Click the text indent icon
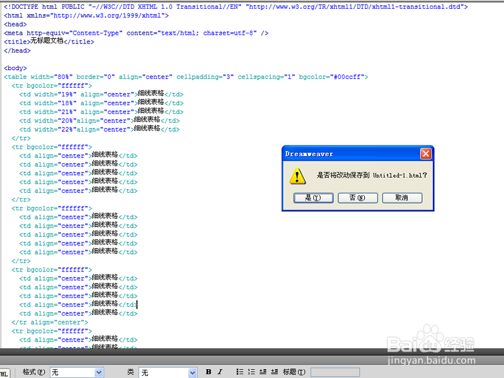Viewport: 504px width, 378px height. [x=275, y=372]
